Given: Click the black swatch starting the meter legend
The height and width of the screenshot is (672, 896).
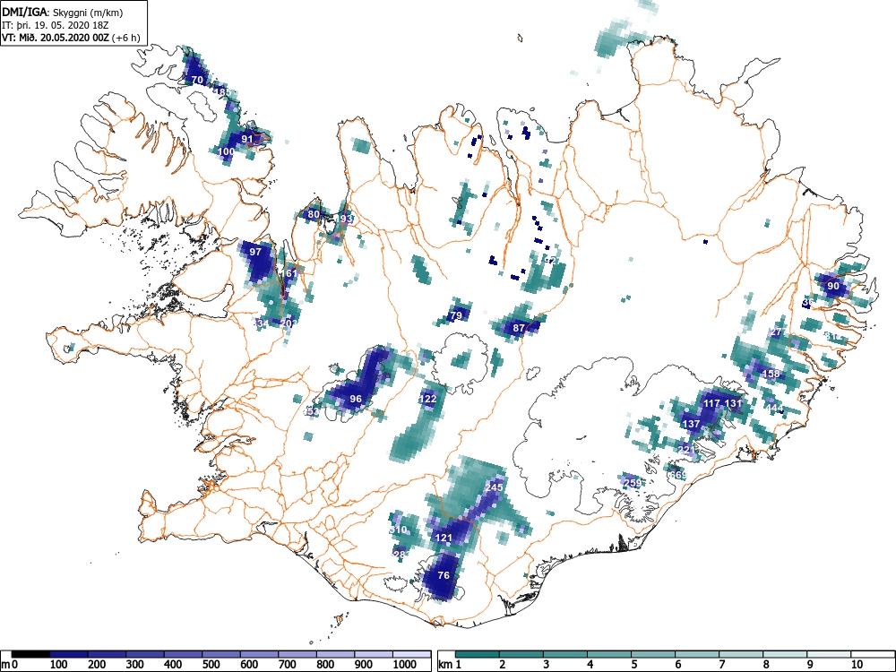Looking at the screenshot, I should click(30, 654).
